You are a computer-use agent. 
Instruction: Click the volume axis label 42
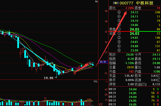106,90
